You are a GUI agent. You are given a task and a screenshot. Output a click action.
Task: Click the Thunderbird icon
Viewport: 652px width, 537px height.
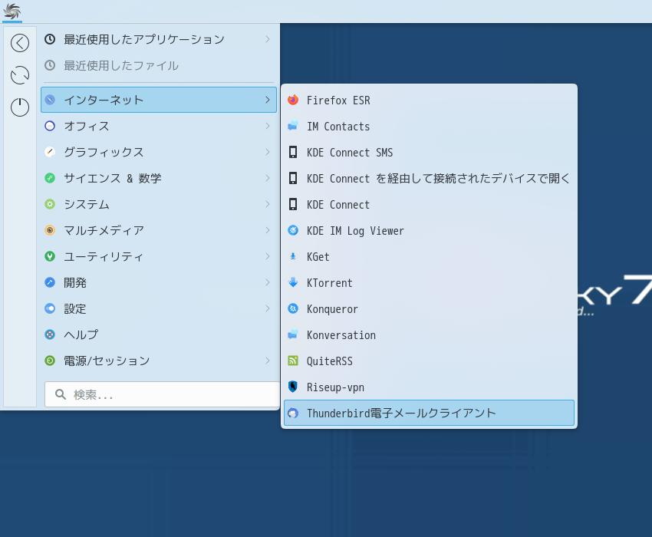point(293,413)
